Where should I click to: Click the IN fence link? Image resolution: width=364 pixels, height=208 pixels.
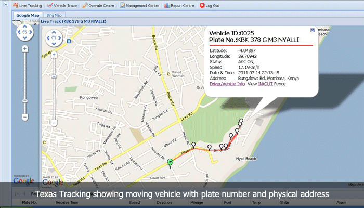pyautogui.click(x=260, y=84)
